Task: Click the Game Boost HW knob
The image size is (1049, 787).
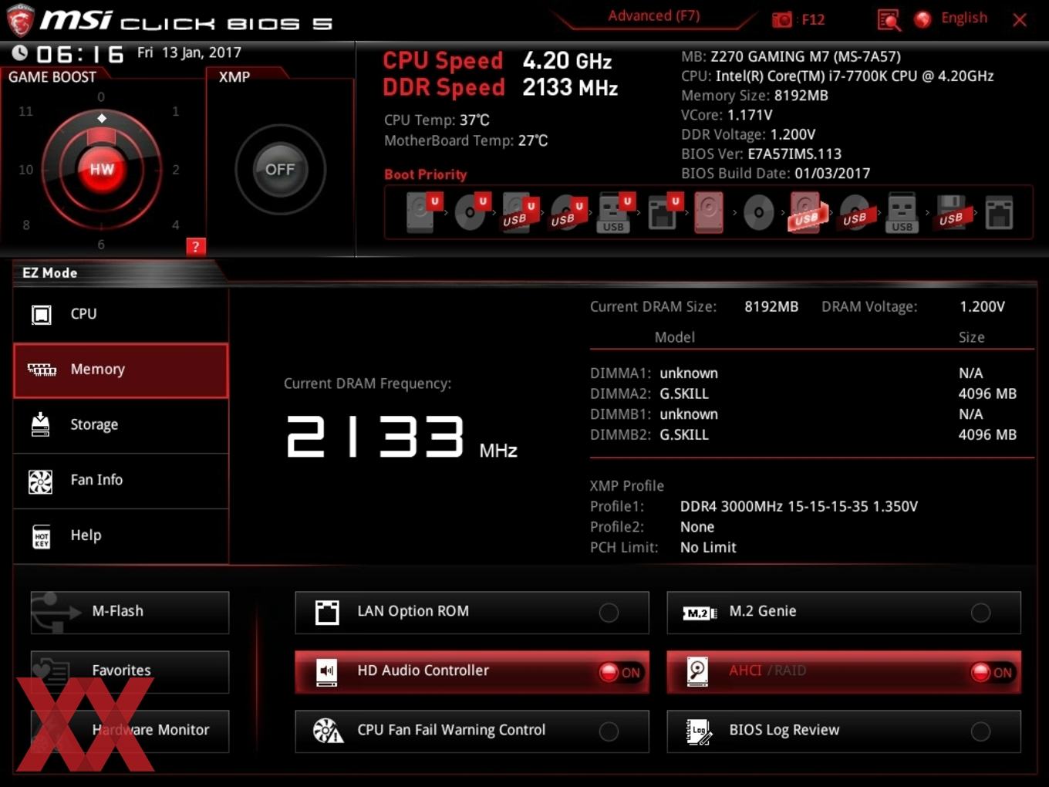Action: coord(101,169)
